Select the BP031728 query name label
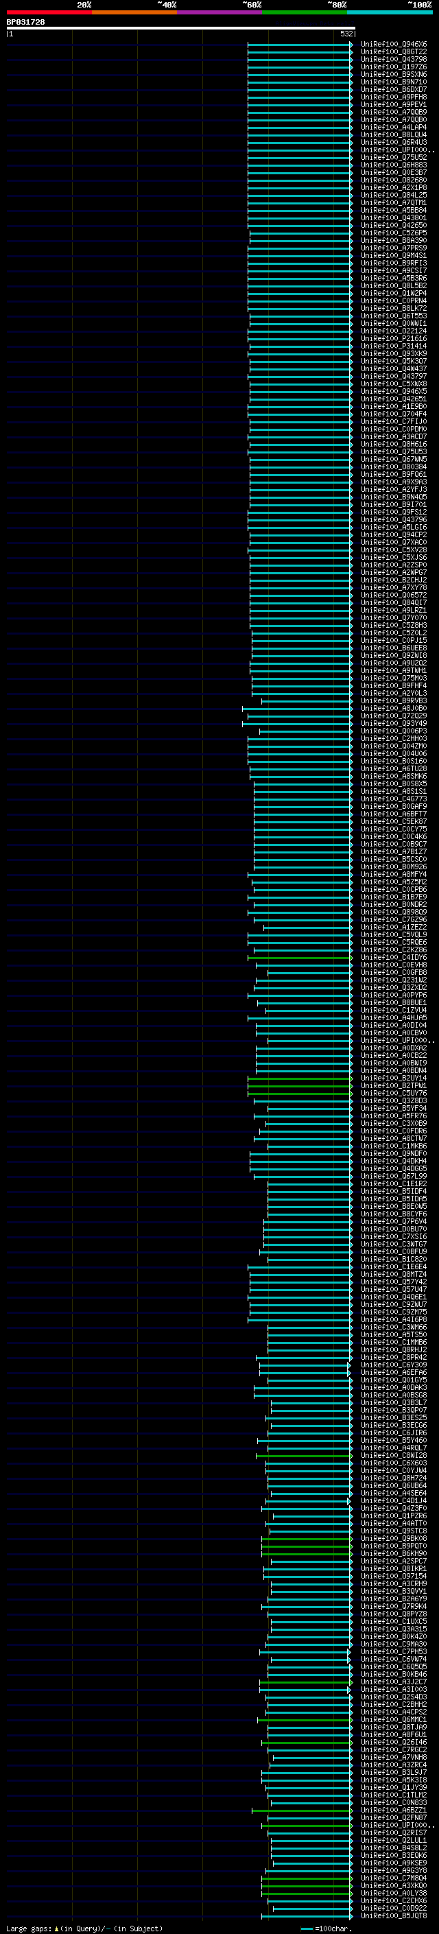The width and height of the screenshot is (439, 1934). tap(25, 22)
